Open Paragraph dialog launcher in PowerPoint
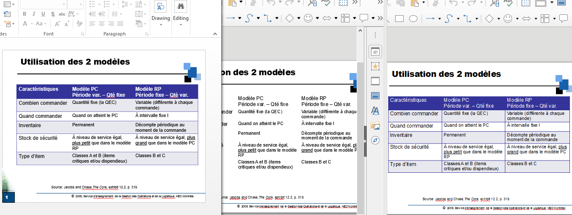This screenshot has width=572, height=215. tap(147, 34)
